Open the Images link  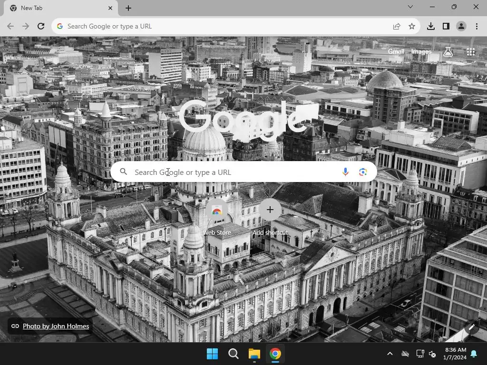[x=421, y=51]
